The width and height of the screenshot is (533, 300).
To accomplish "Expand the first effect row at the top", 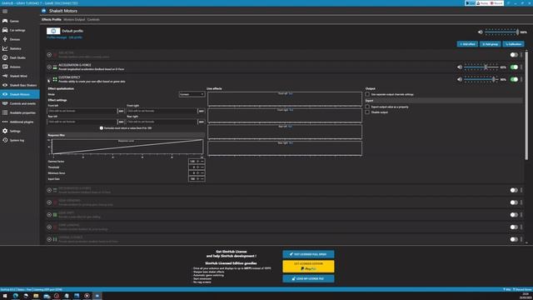I will tap(49, 55).
